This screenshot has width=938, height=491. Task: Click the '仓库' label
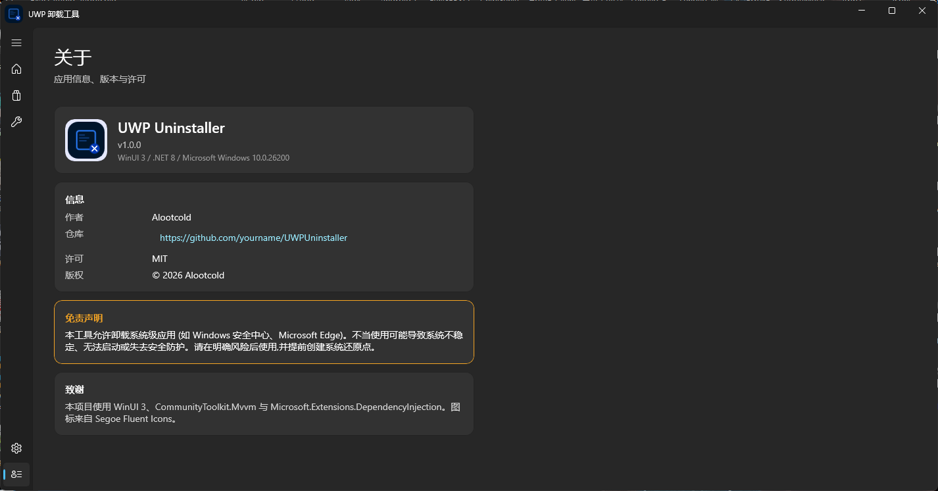(x=74, y=234)
